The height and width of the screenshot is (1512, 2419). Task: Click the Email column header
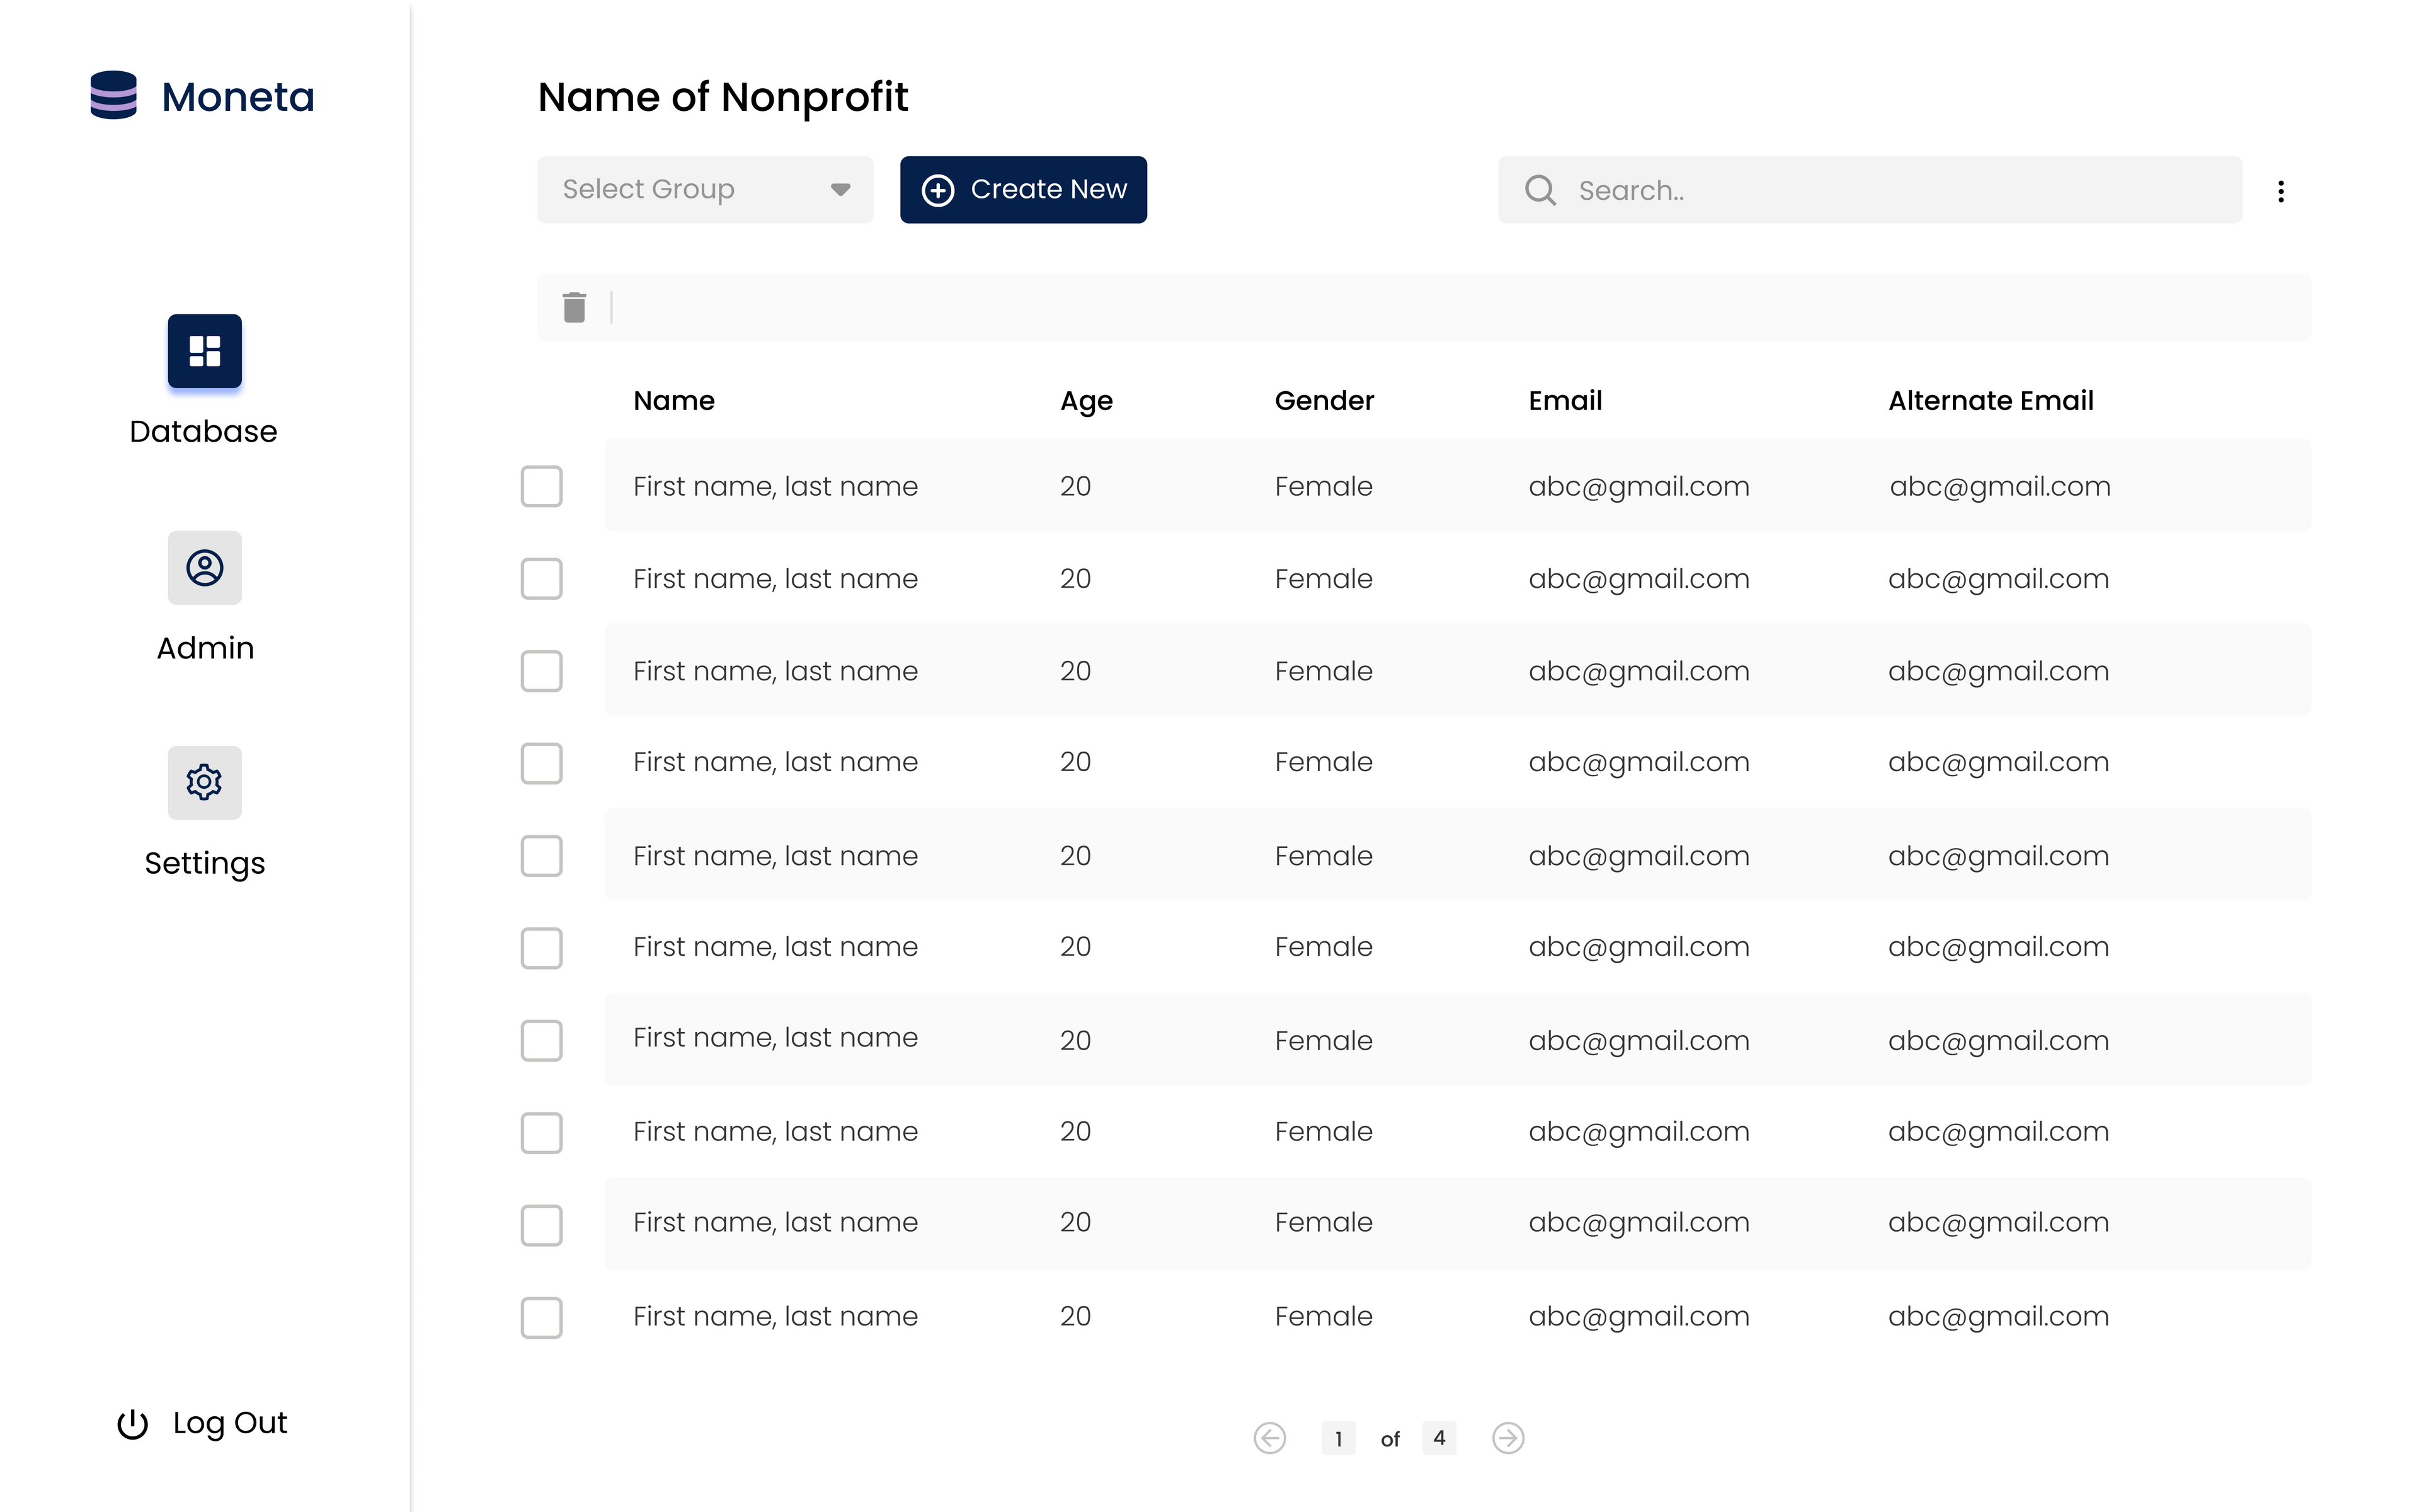point(1565,401)
